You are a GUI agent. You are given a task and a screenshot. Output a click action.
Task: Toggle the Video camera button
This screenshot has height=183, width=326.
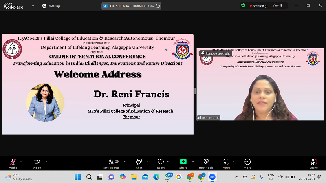click(x=37, y=164)
